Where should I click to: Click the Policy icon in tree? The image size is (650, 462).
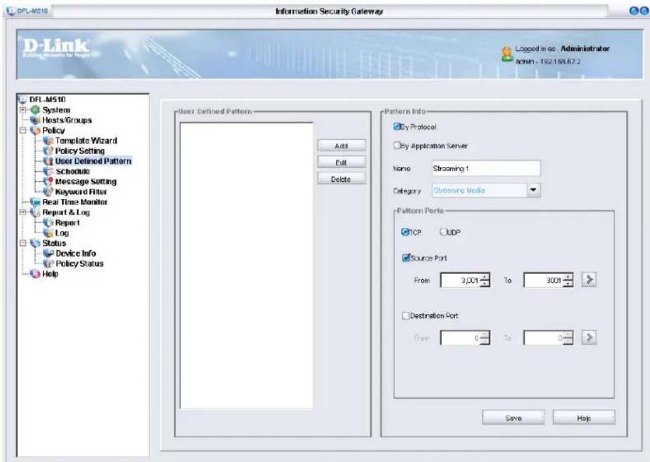35,131
